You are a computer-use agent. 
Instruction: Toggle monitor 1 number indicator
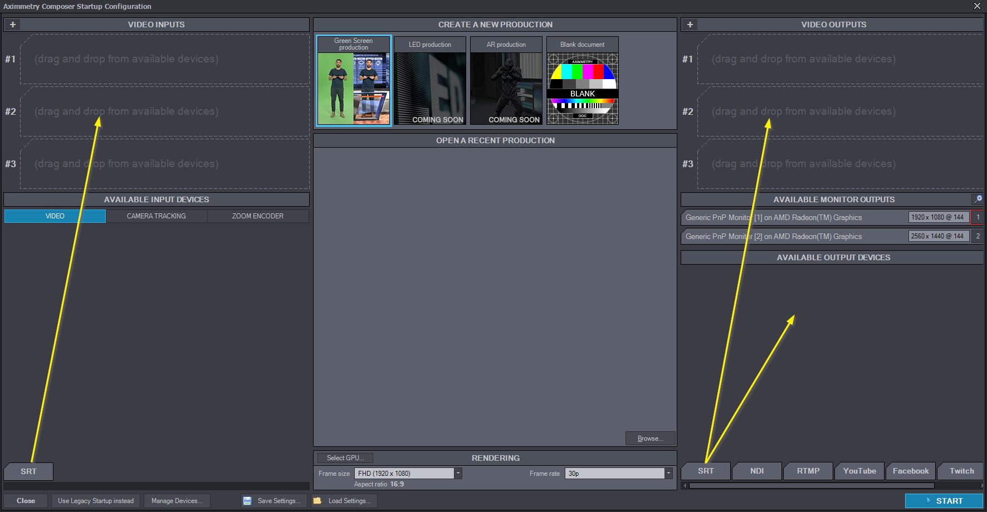coord(978,217)
